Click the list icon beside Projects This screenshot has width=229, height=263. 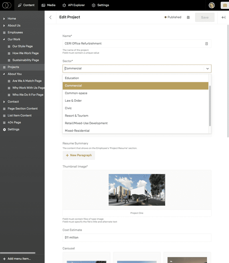coord(4,67)
